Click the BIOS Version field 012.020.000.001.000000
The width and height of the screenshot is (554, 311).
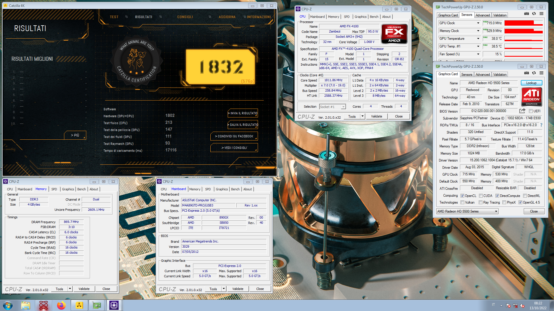489,111
